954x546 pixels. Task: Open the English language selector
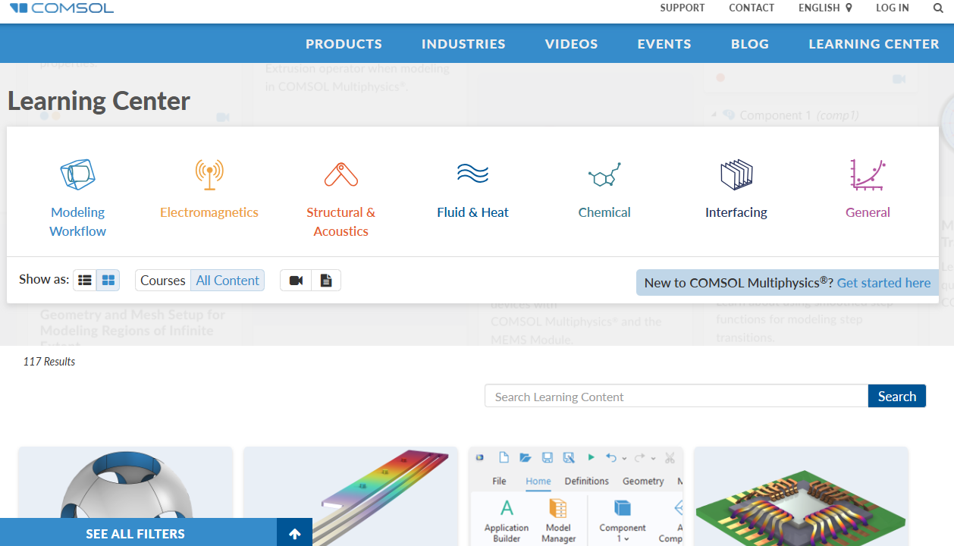coord(825,8)
